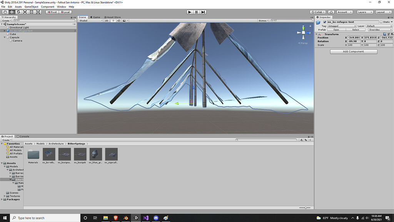Open the GameObject menu
This screenshot has width=394, height=222.
(x=31, y=7)
